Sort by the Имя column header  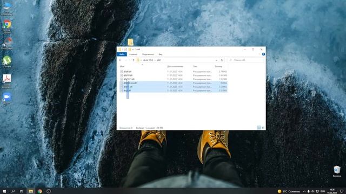(122, 66)
